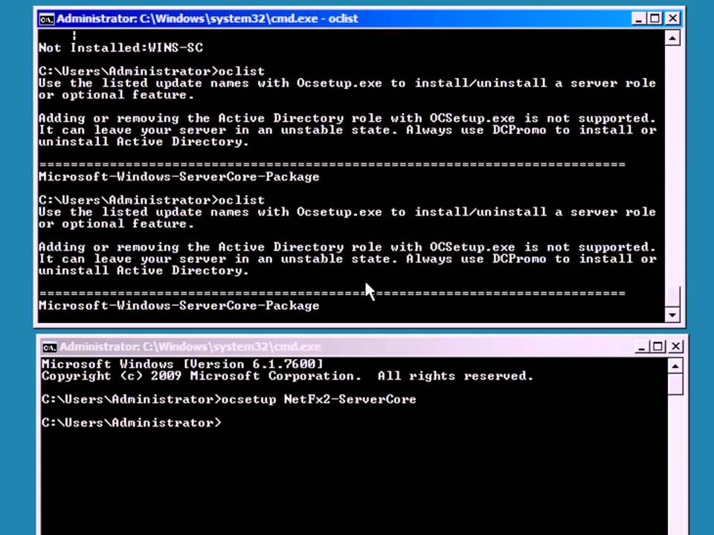Open the lower cmd.exe window system menu icon

(49, 348)
